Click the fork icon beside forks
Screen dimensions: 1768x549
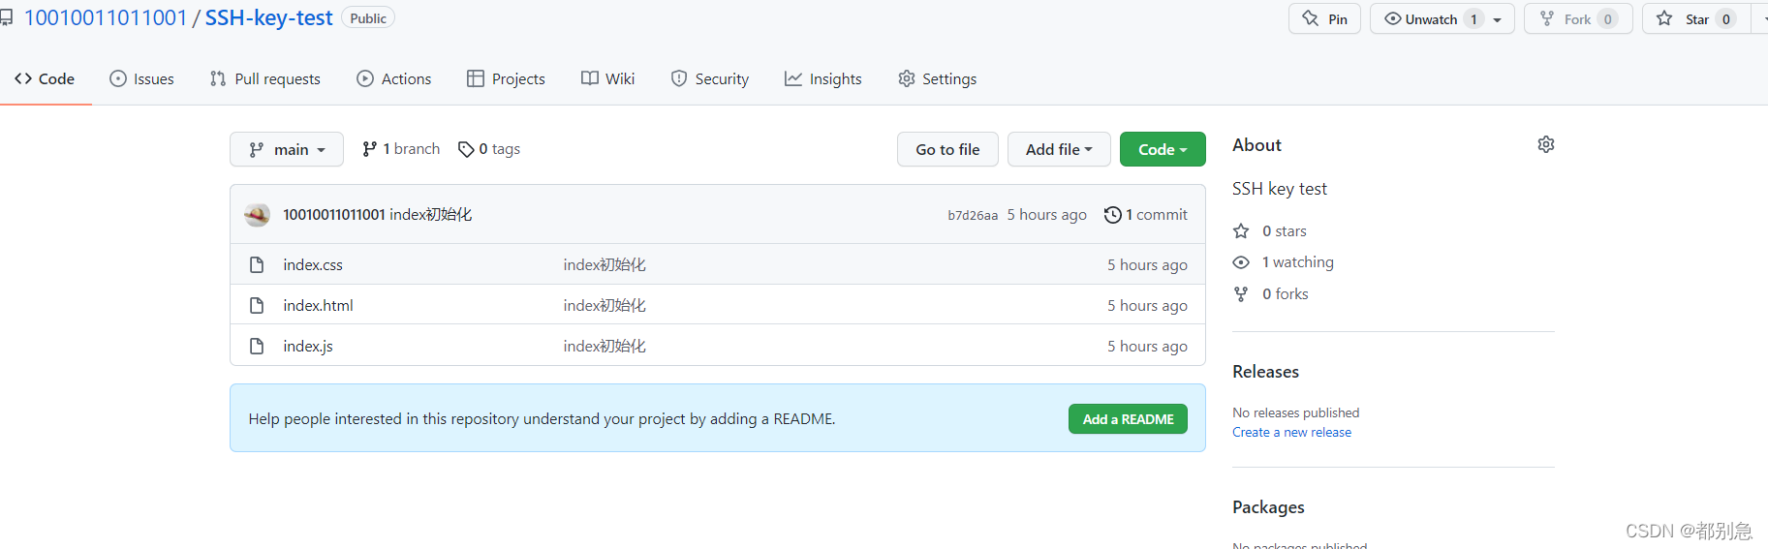click(1241, 293)
